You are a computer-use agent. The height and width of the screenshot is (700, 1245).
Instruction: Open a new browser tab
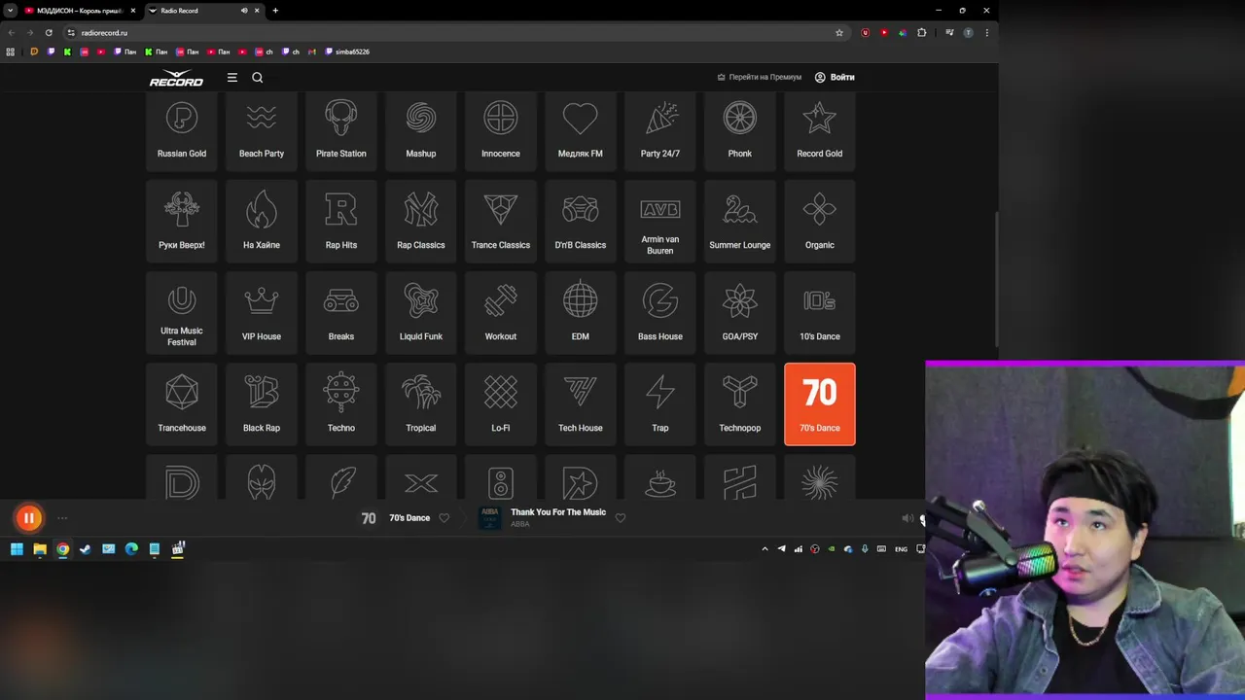coord(275,11)
